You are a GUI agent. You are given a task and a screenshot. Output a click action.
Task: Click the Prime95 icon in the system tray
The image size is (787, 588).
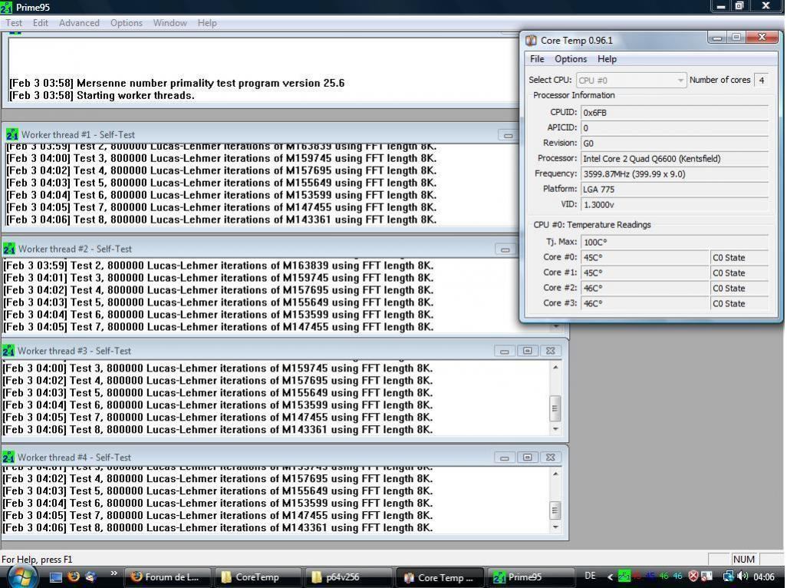coord(624,576)
